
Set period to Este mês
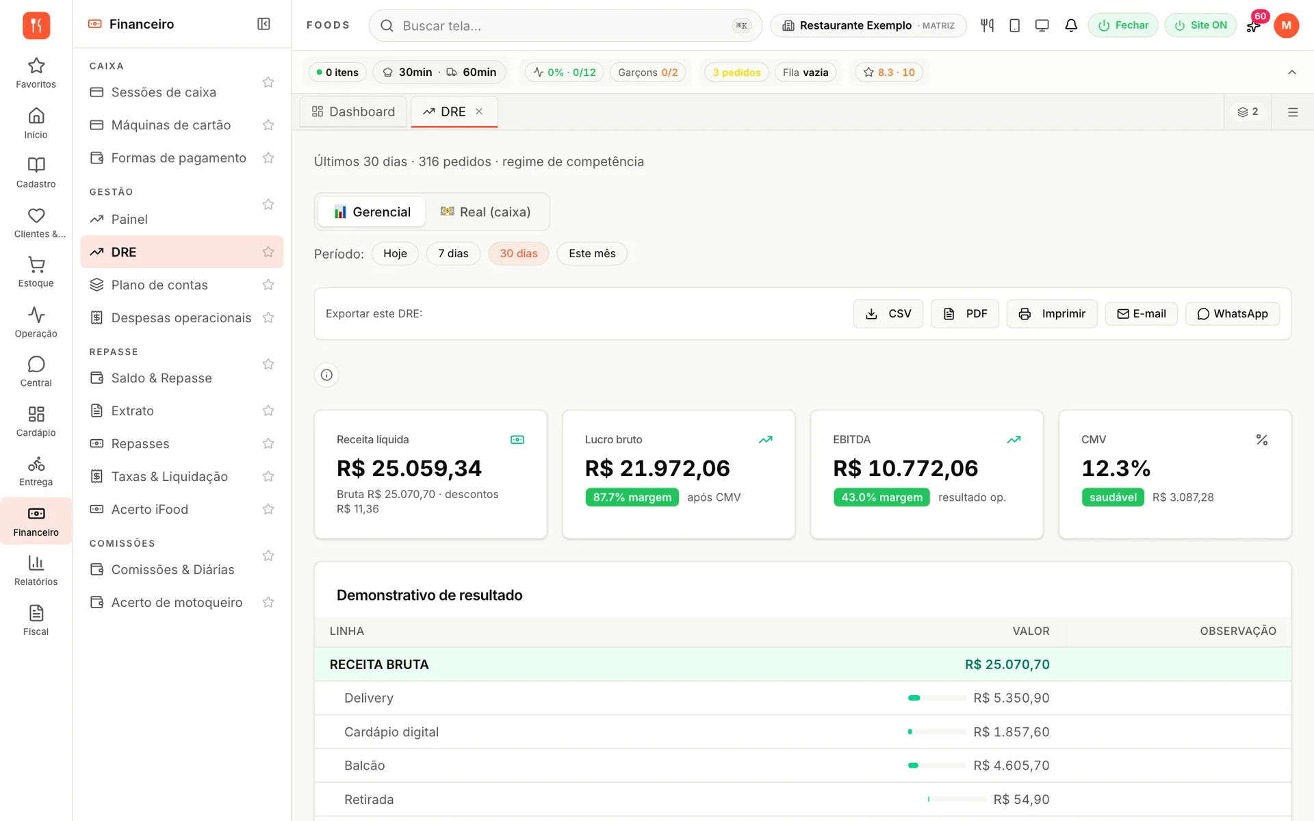[592, 254]
